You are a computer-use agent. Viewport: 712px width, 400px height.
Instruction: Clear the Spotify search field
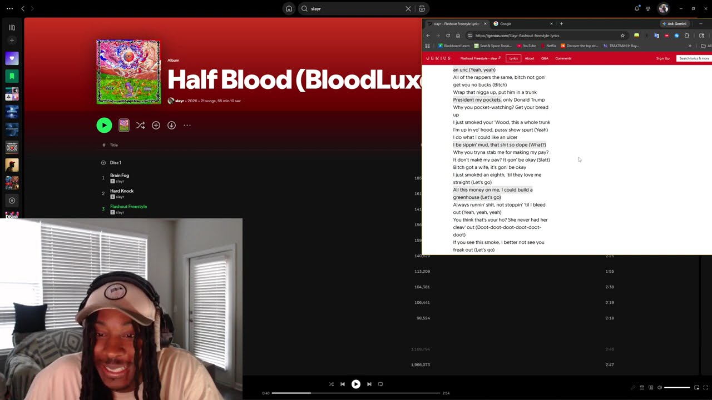tap(408, 8)
